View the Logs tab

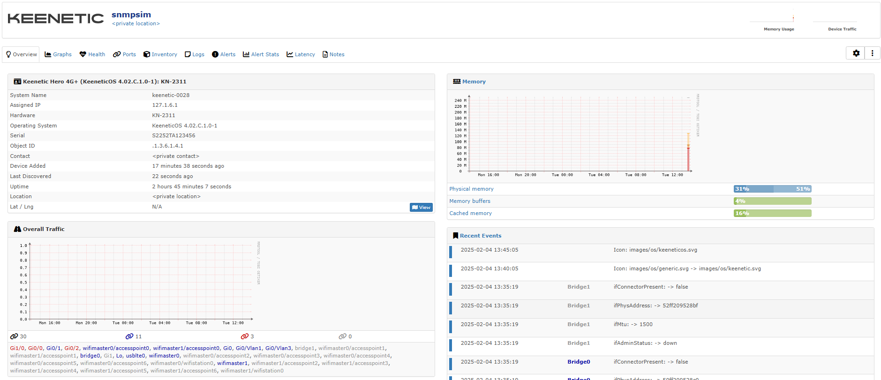click(195, 54)
